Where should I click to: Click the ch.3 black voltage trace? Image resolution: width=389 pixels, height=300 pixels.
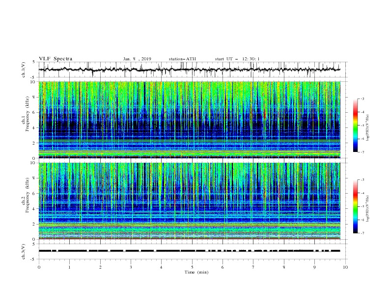coord(190,251)
